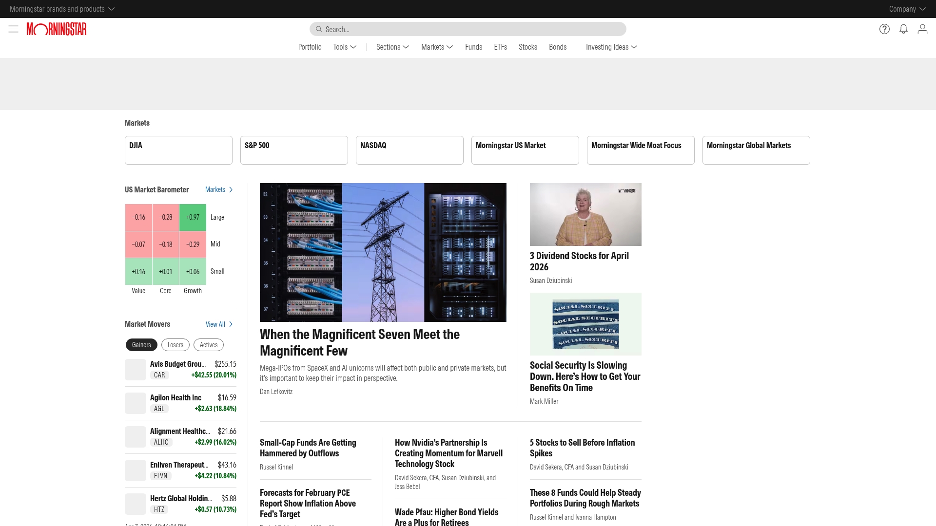Image resolution: width=936 pixels, height=526 pixels.
Task: Check notifications via the bell icon
Action: click(x=903, y=29)
